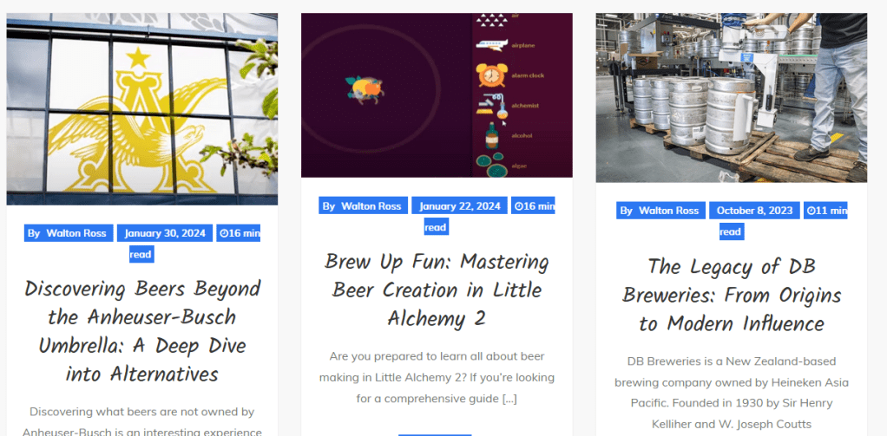
Task: Click the clock icon on the Little Alchemy post
Action: pos(518,206)
